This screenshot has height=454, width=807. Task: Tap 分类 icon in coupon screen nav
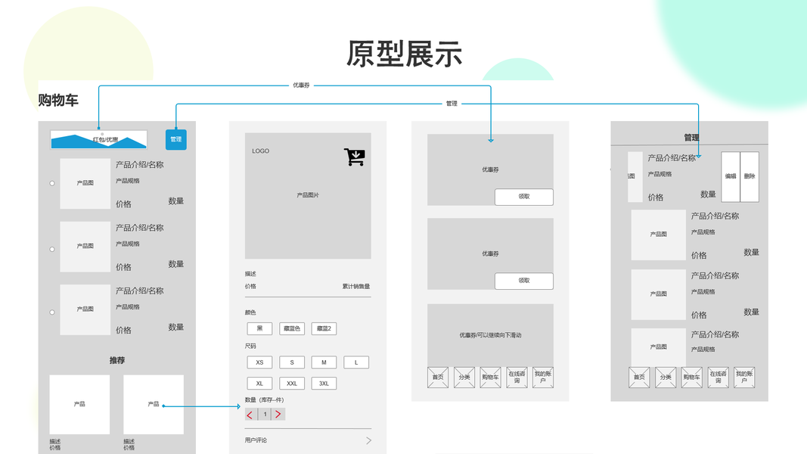click(x=464, y=378)
